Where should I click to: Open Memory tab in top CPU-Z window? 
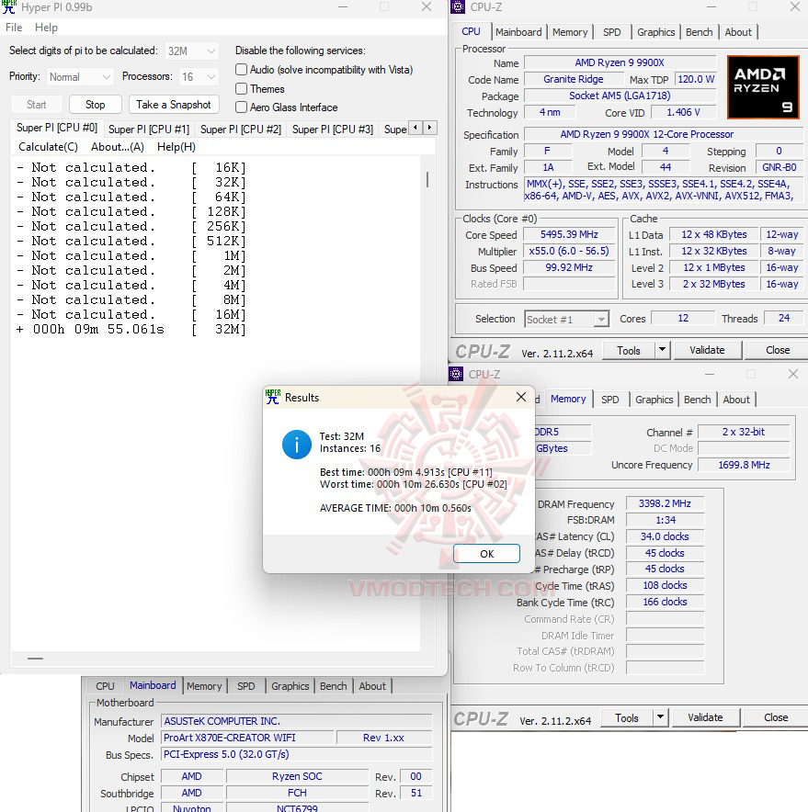(x=570, y=32)
